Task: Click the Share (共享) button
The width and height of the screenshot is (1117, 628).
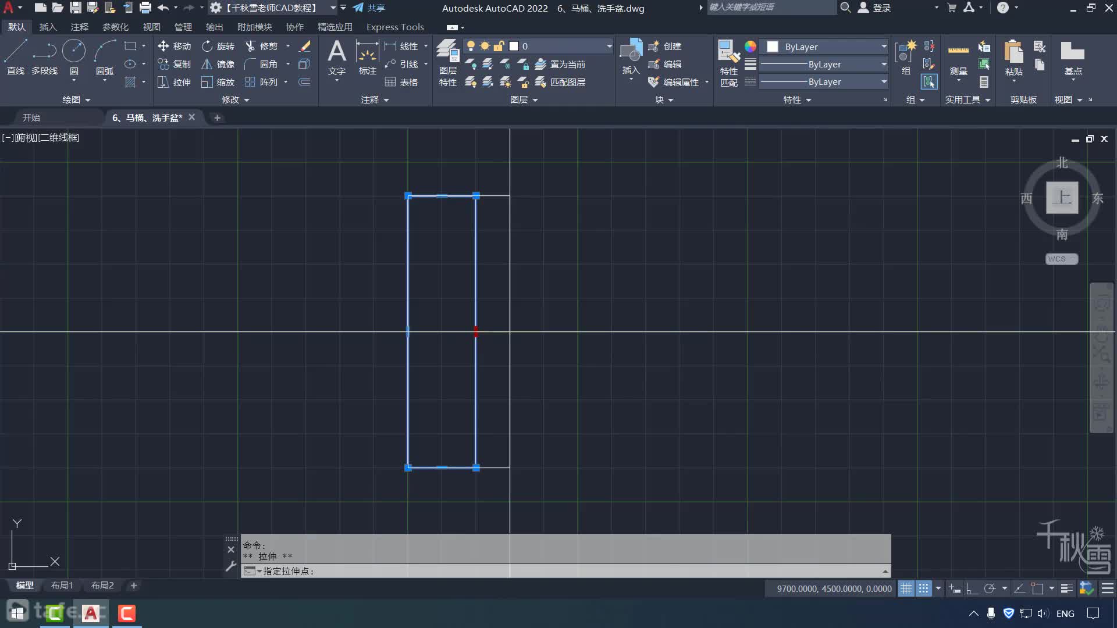Action: click(x=369, y=8)
